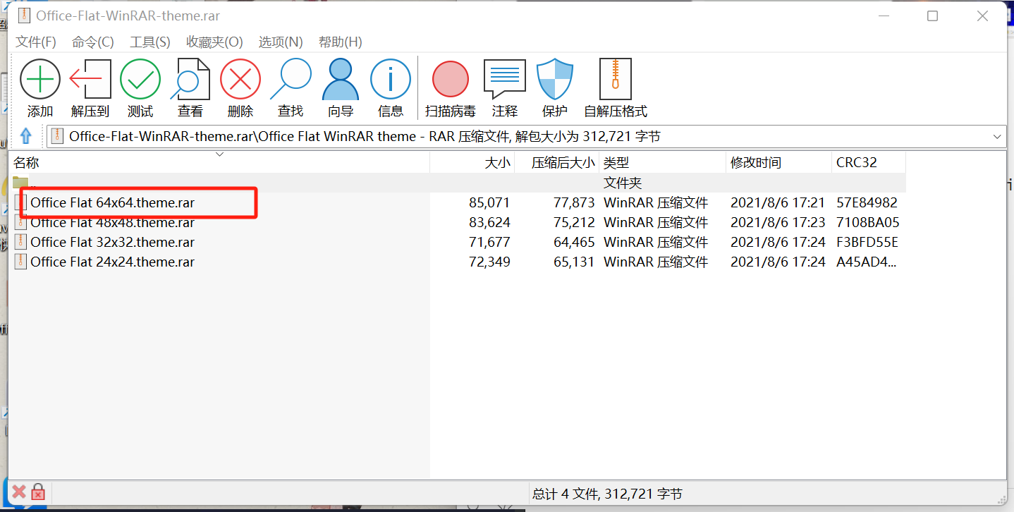This screenshot has height=512, width=1014.
Task: Show archive Info (信息) icon
Action: tap(391, 80)
